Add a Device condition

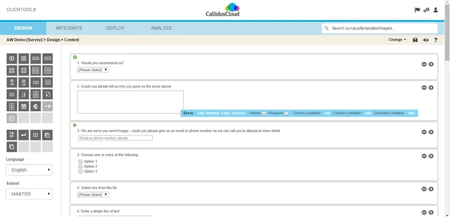(327, 113)
